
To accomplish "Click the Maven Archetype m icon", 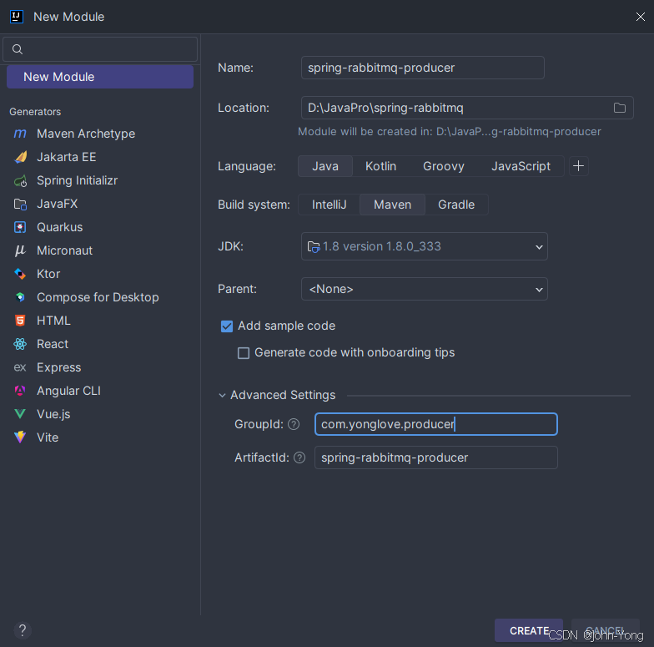I will (20, 134).
